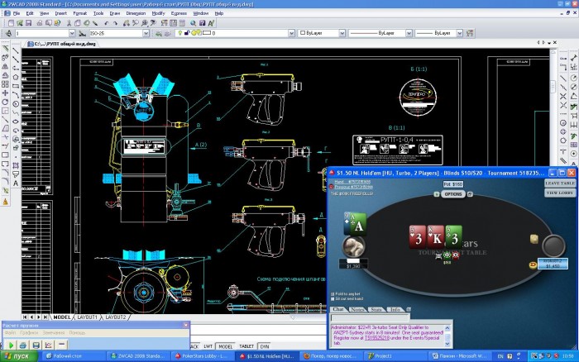Click the printer icon in Расчет пружин window
Screen dimensions: 579x362
[23, 345]
